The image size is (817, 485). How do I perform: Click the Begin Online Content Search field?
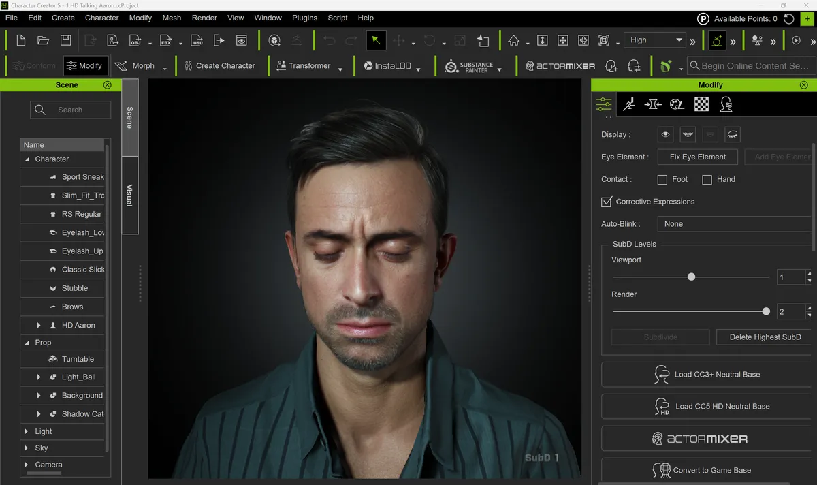tap(750, 66)
